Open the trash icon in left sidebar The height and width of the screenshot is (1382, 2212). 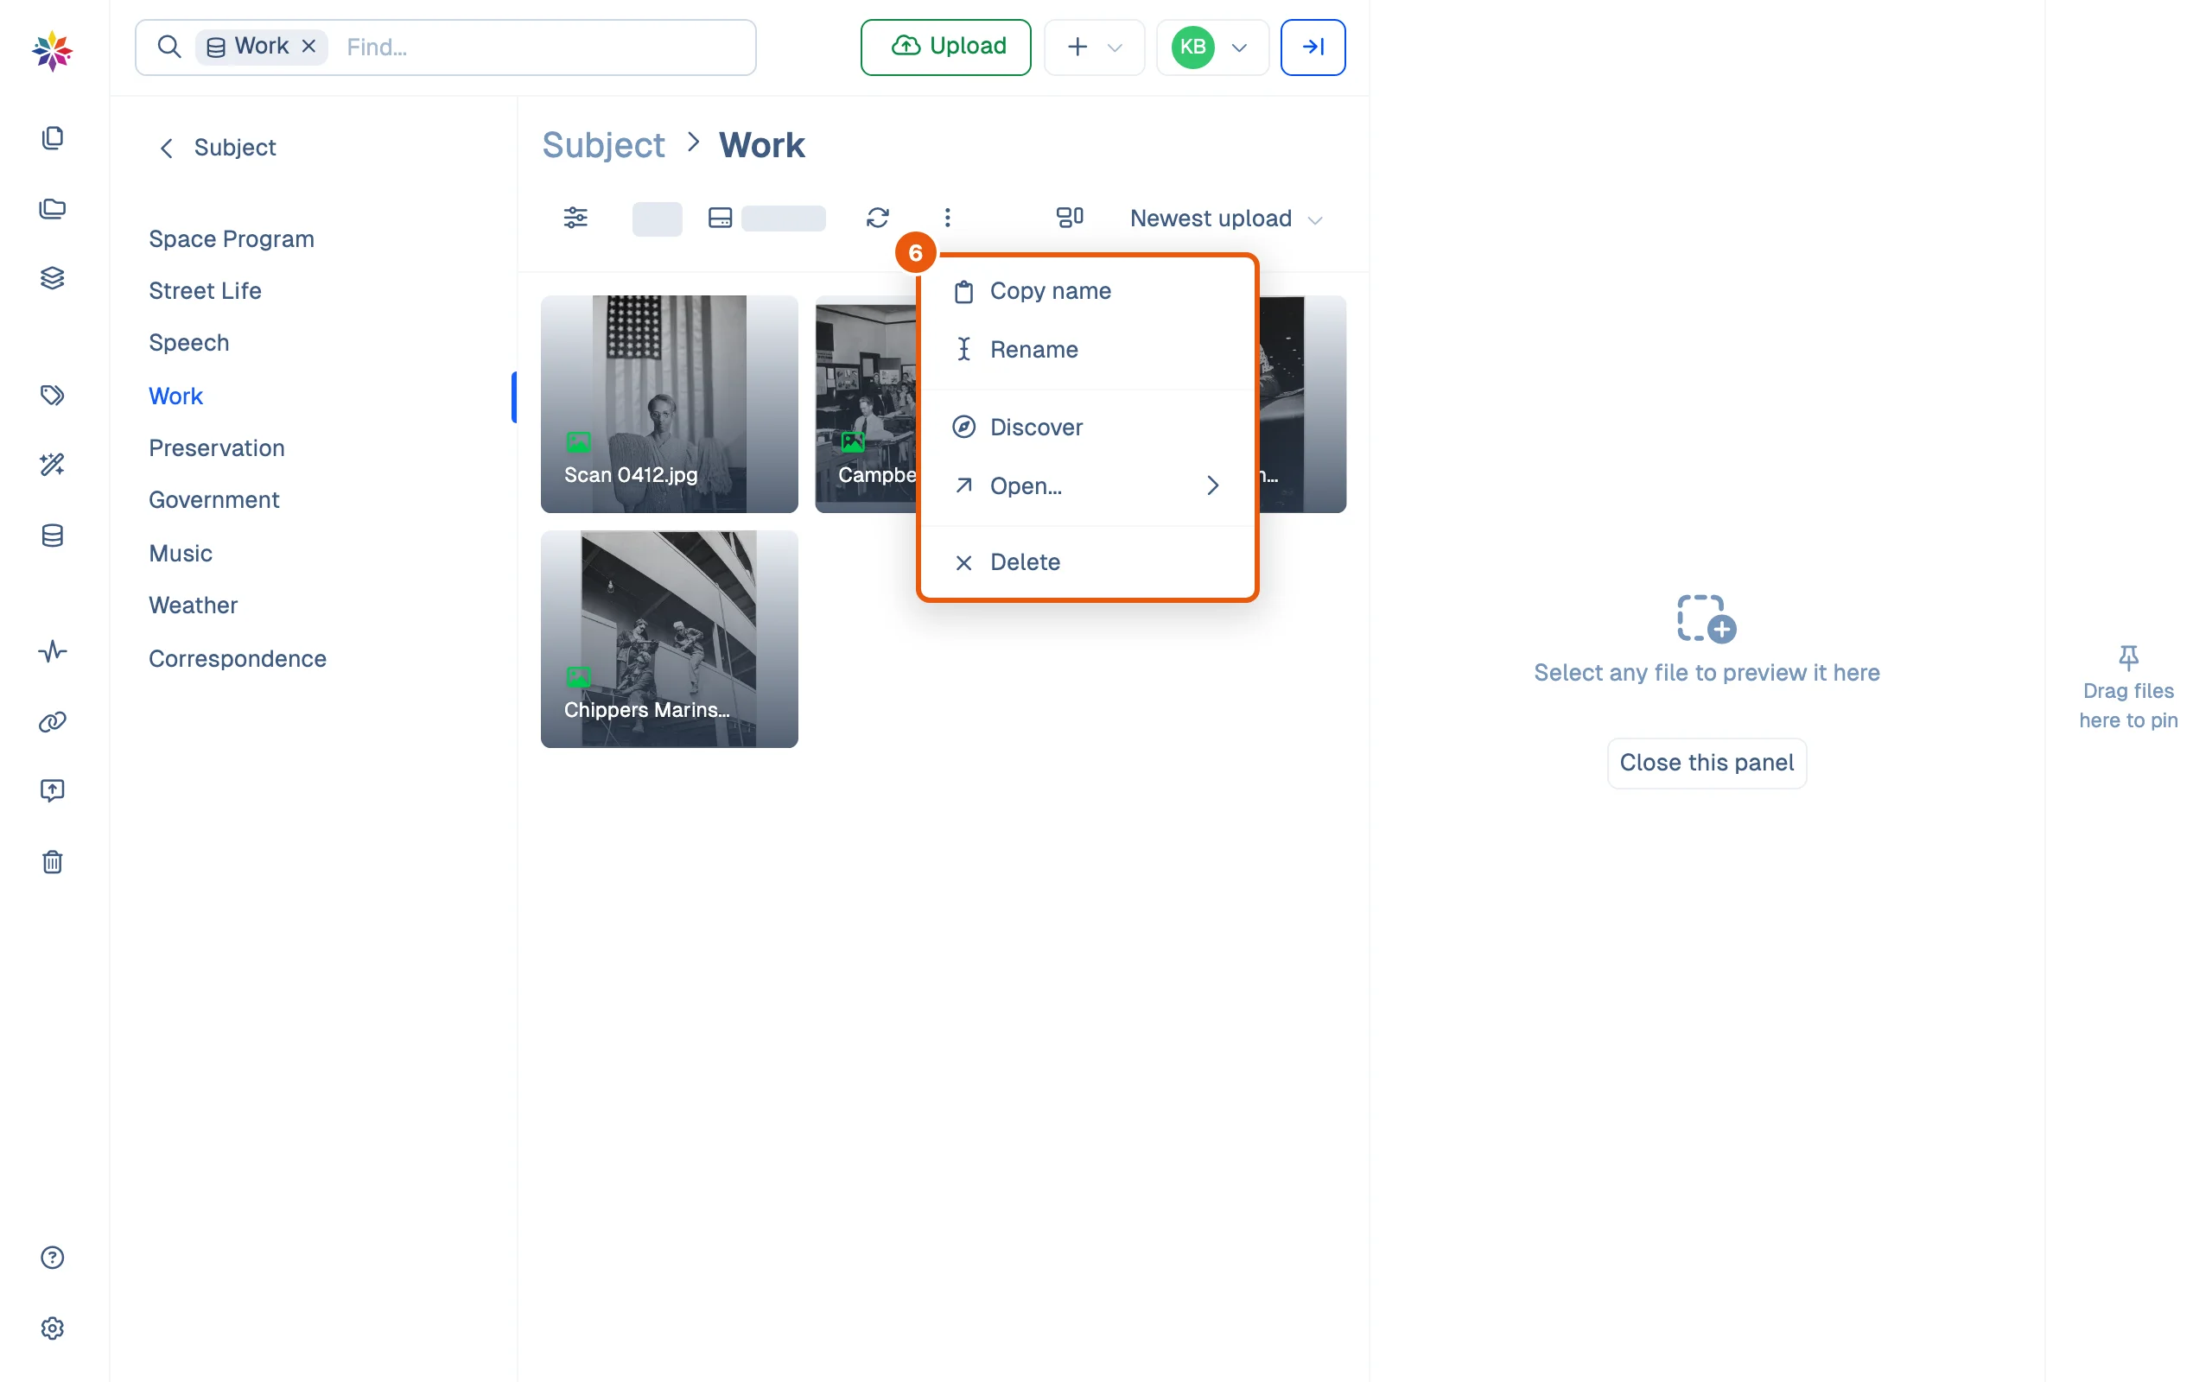pyautogui.click(x=52, y=862)
